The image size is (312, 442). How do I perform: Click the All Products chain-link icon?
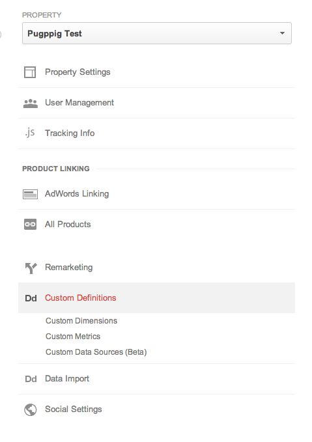pos(30,225)
